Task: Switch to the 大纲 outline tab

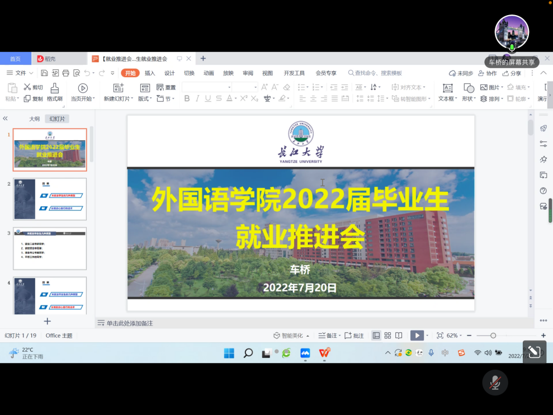Action: (35, 119)
